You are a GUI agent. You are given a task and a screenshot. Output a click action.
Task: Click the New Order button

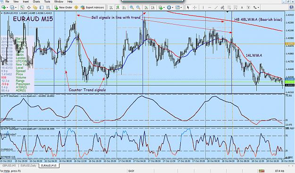tap(63, 8)
